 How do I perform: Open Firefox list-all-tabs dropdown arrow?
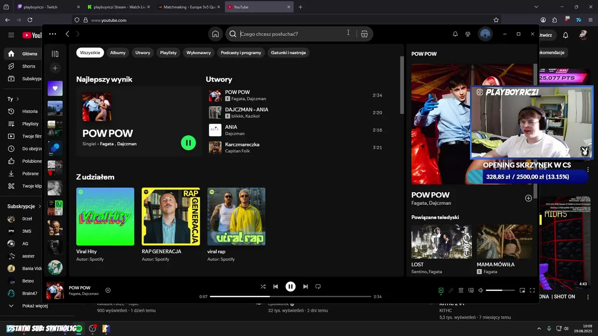(536, 7)
